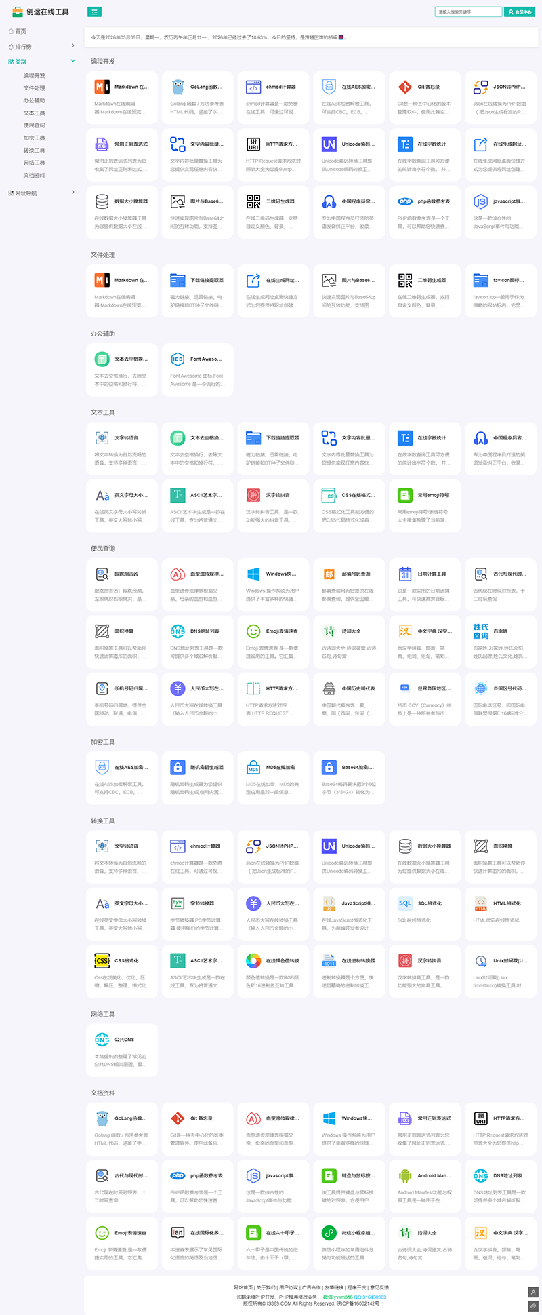542x1315 pixels.
Task: Open the 关于我们 footer link
Action: [266, 1287]
